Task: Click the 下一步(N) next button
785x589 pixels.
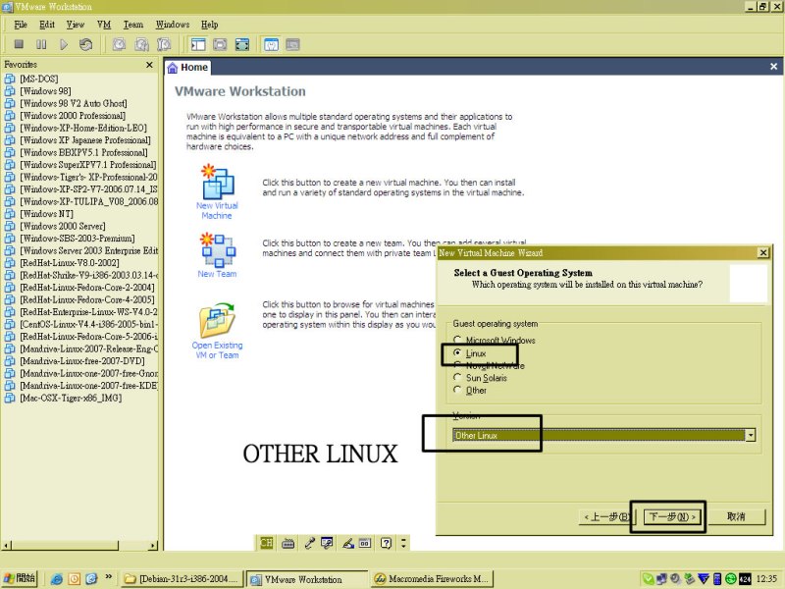Action: [x=672, y=516]
